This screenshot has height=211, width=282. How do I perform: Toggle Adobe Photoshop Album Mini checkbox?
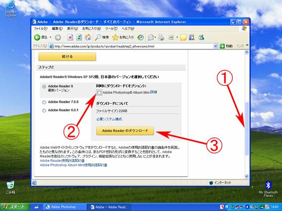pos(99,93)
